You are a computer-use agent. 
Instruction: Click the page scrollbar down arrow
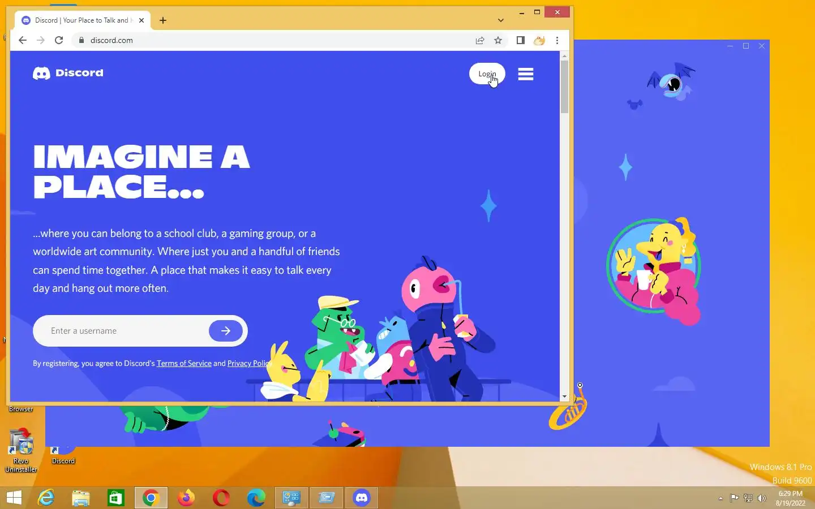click(564, 397)
